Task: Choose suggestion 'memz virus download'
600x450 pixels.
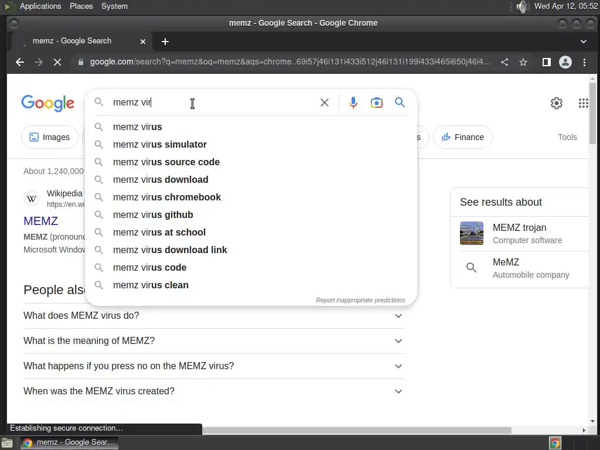Action: 251,180
